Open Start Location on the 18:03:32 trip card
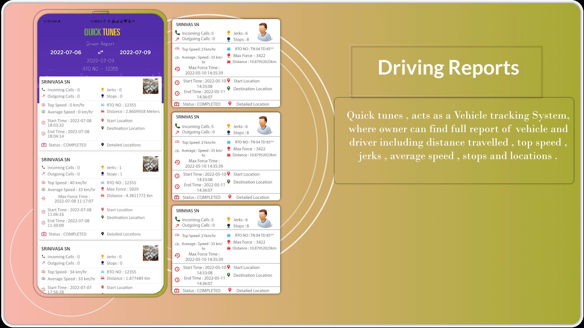This screenshot has width=584, height=328. pos(120,121)
